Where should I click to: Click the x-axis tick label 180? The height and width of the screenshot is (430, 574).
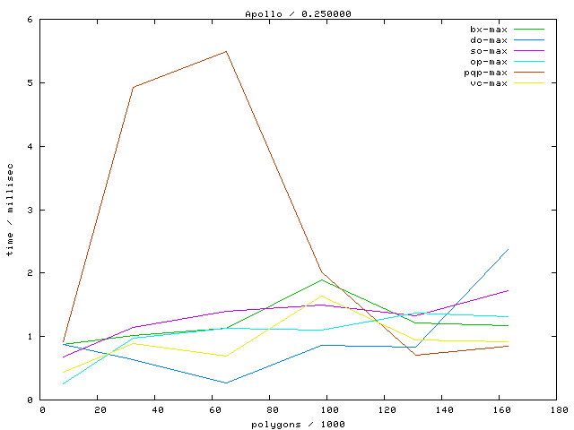click(x=558, y=410)
